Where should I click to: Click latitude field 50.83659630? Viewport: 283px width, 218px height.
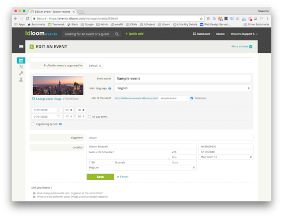(226, 147)
